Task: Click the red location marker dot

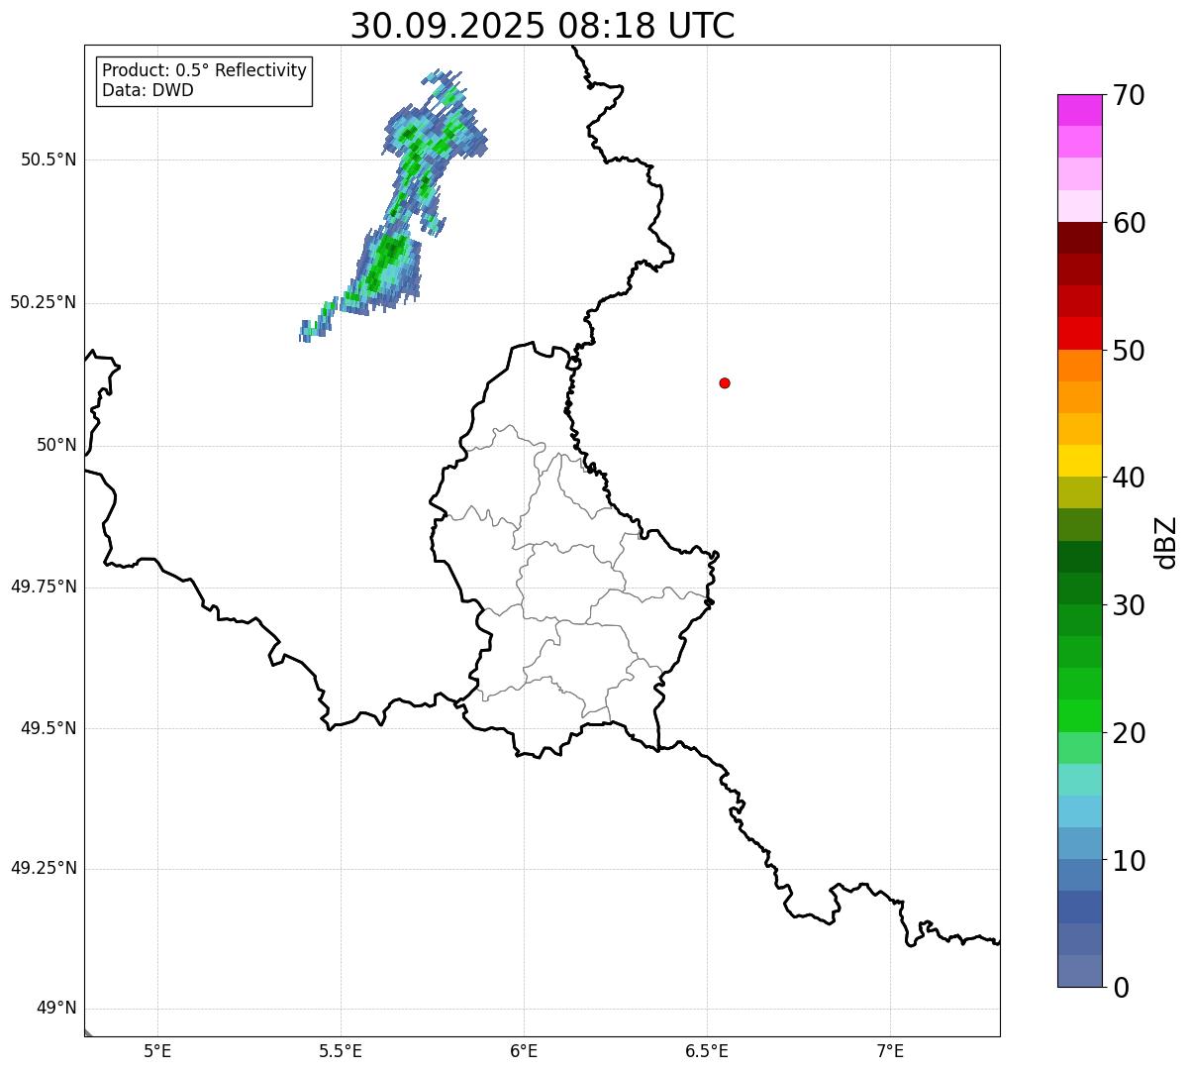Action: (x=725, y=382)
